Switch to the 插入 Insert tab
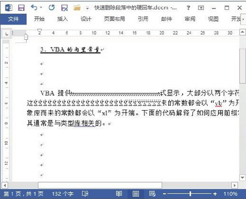Screen dimensions: 246x199 pos(62,19)
